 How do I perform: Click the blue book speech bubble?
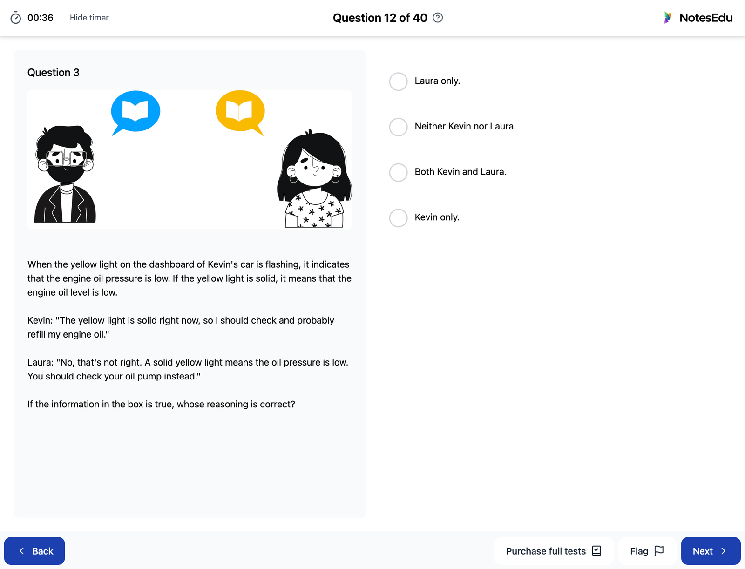[x=135, y=110]
